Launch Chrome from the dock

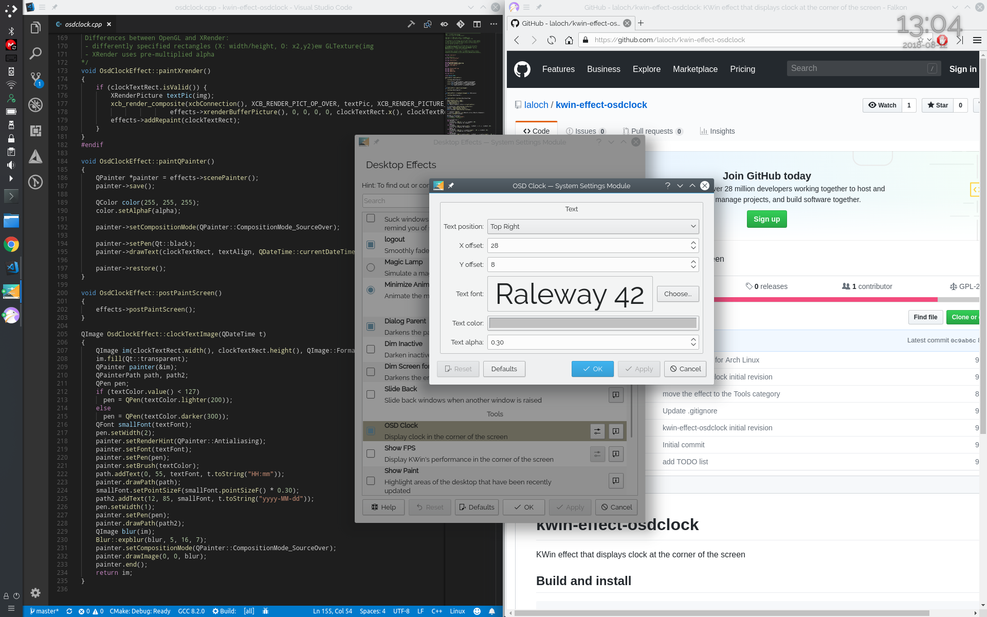click(x=11, y=244)
